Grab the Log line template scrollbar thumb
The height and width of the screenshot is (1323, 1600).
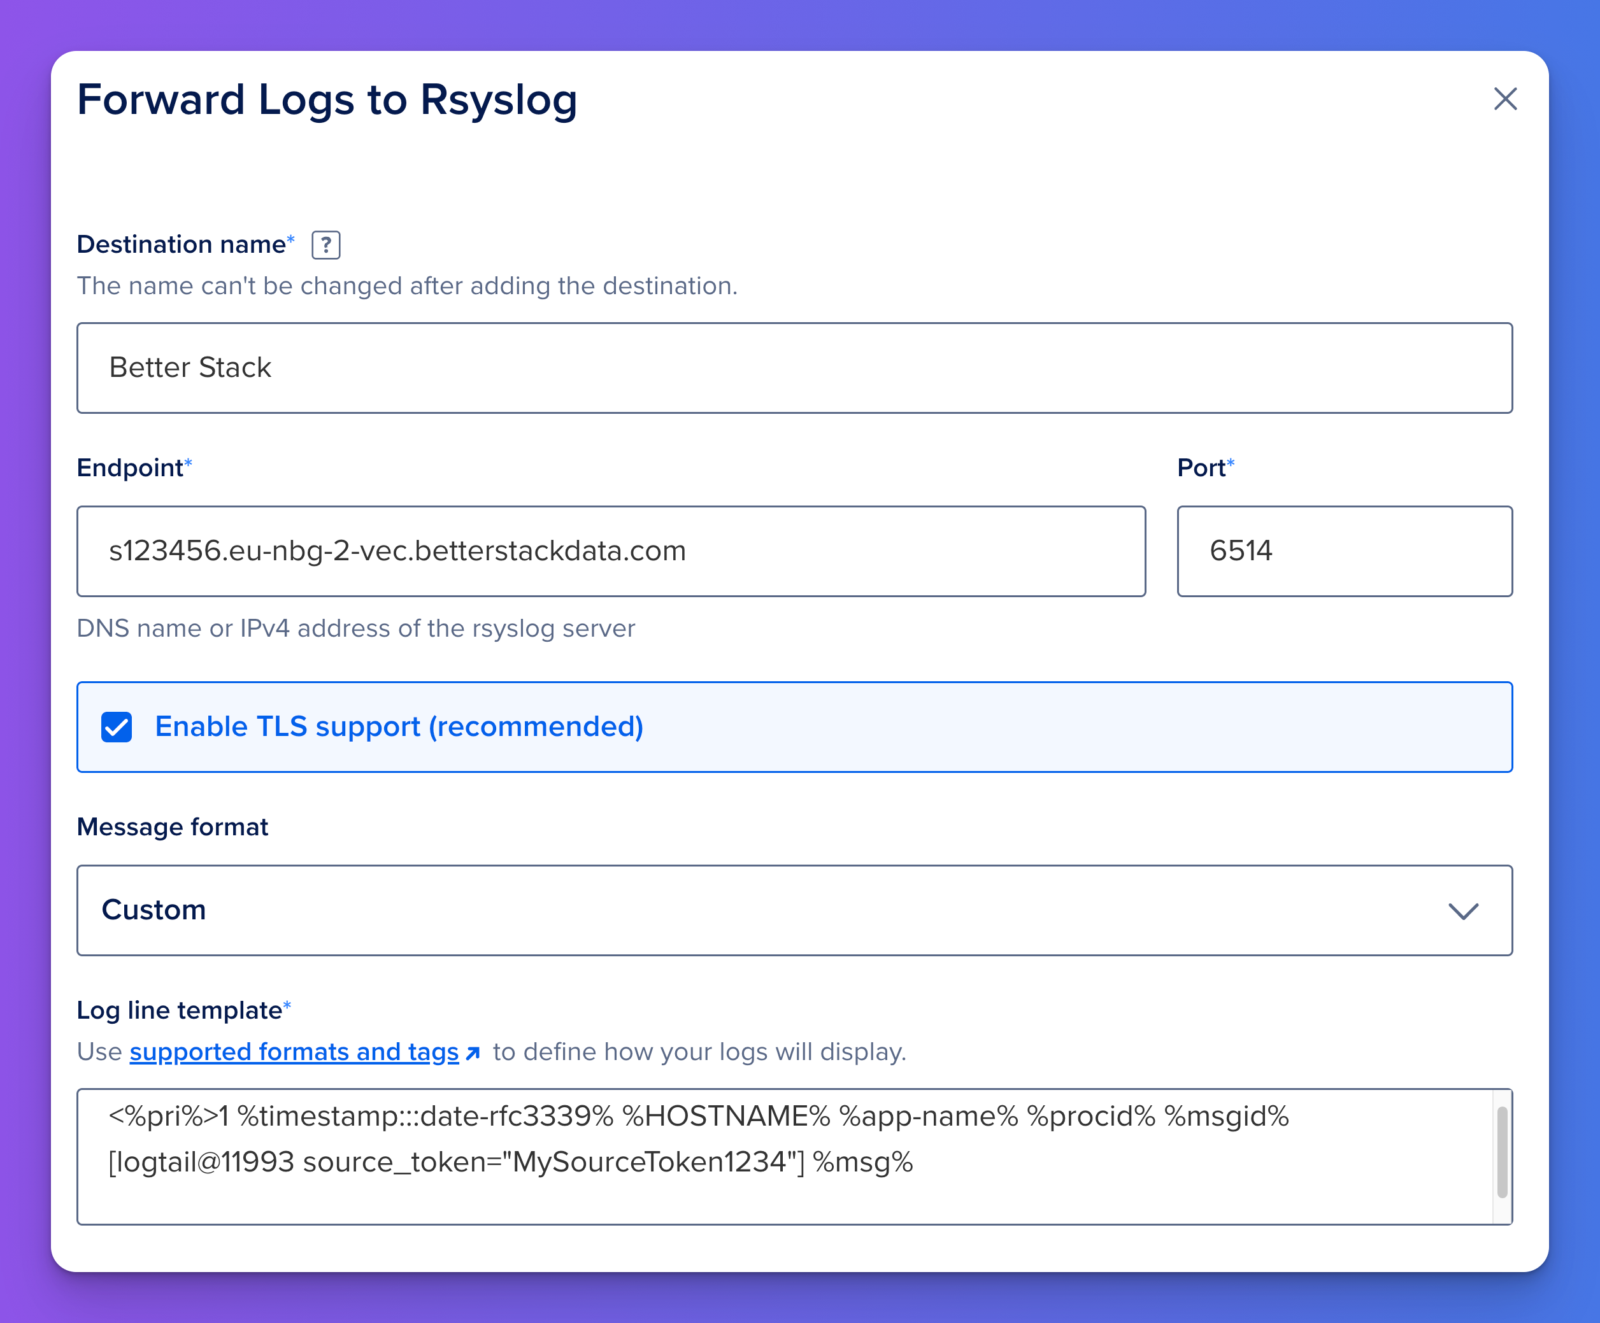[1502, 1152]
